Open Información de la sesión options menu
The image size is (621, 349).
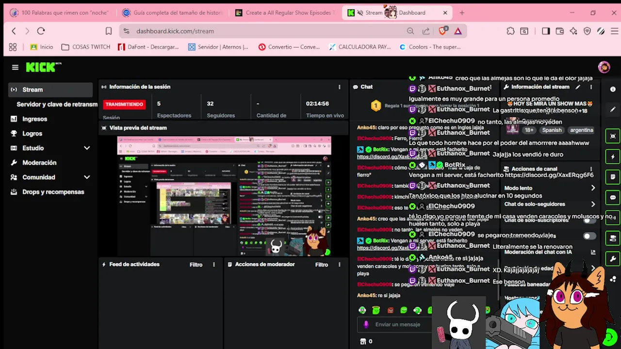(x=339, y=87)
